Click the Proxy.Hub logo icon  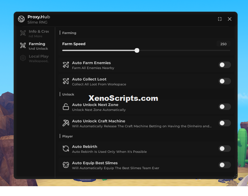click(21, 19)
